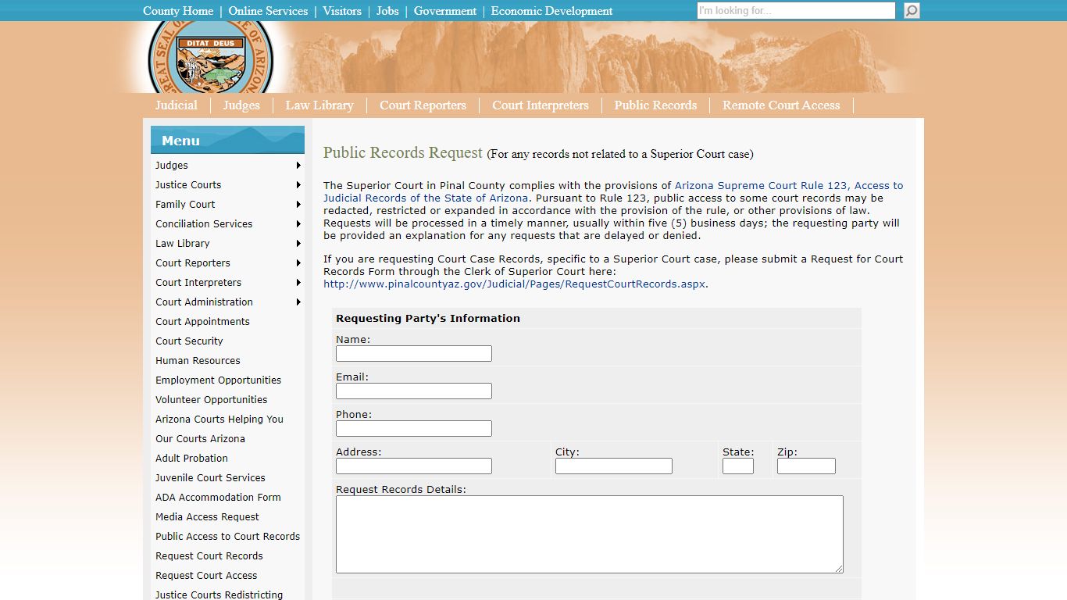Click the Name input field
The width and height of the screenshot is (1067, 600).
coord(414,354)
